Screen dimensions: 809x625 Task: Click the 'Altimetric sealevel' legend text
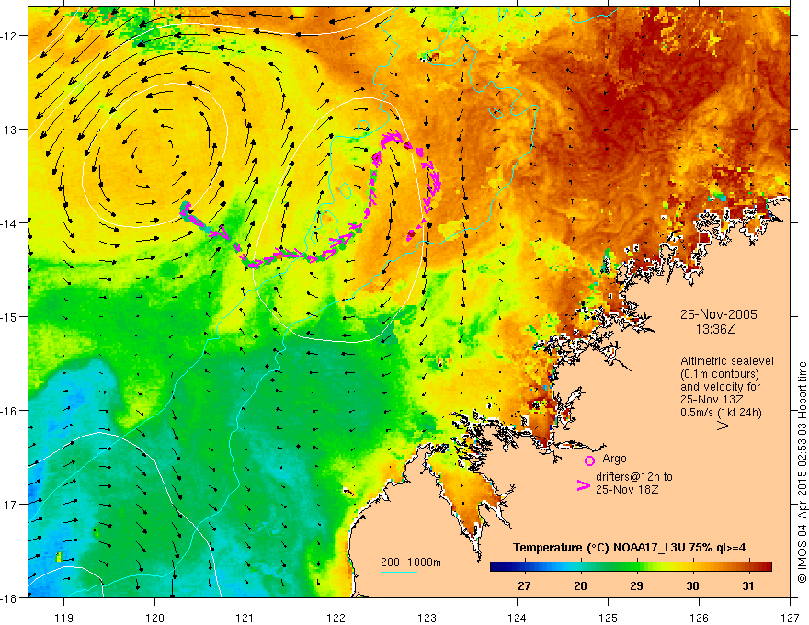[x=727, y=361]
